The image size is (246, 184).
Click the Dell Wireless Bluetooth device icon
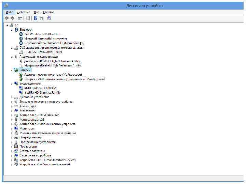point(21,34)
